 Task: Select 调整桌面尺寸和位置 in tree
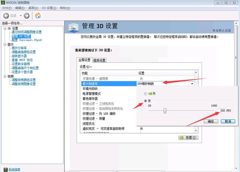pyautogui.click(x=25, y=68)
